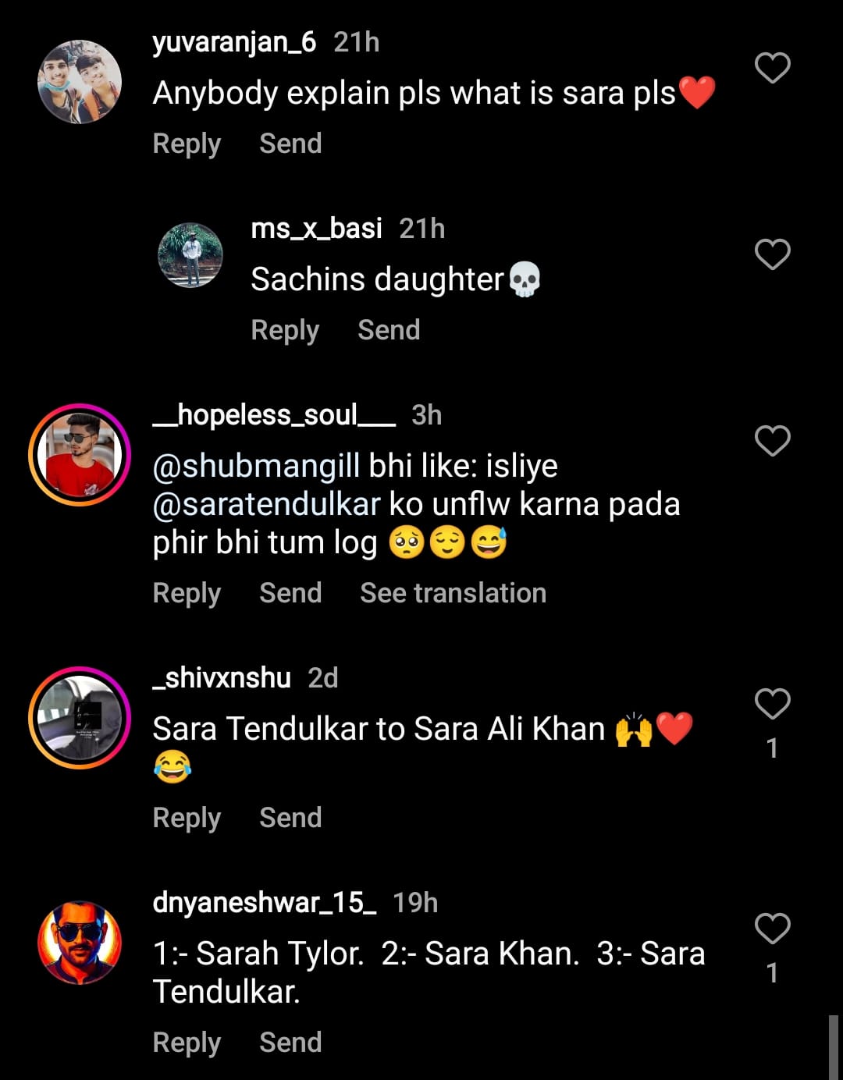The height and width of the screenshot is (1080, 843).
Task: Reply to yuvaranjan_6's comment
Action: coord(187,144)
